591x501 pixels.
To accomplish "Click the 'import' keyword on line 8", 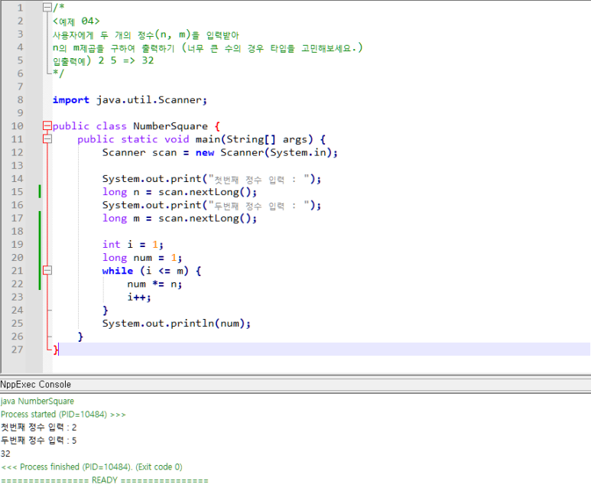I will point(71,100).
